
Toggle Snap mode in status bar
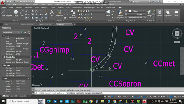[x=116, y=97]
